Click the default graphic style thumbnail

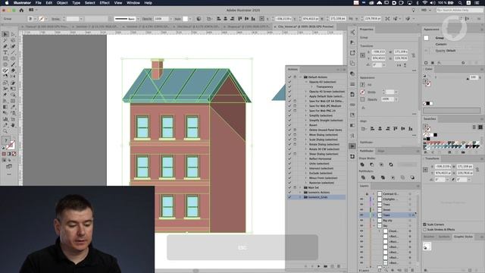click(x=427, y=246)
